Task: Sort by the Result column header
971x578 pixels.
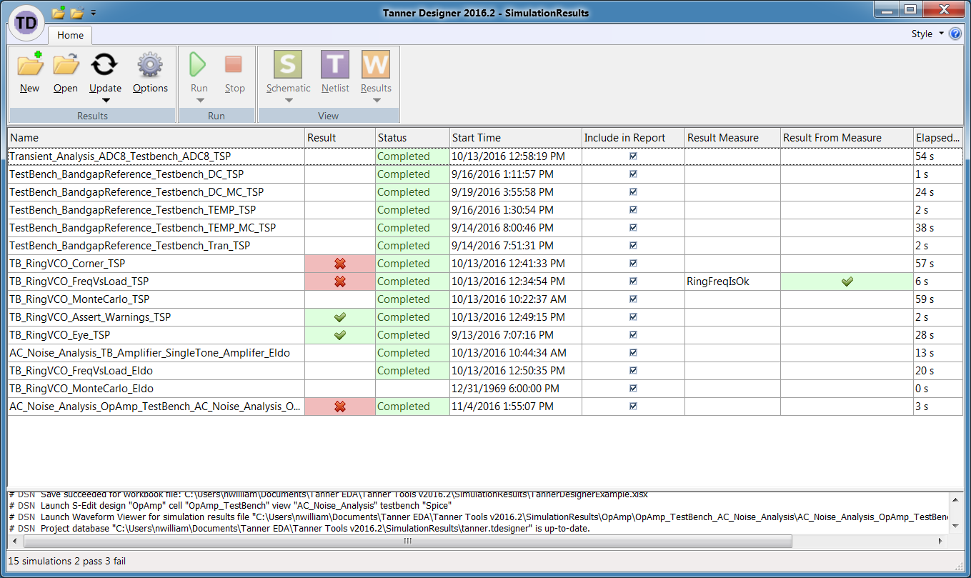Action: tap(340, 138)
